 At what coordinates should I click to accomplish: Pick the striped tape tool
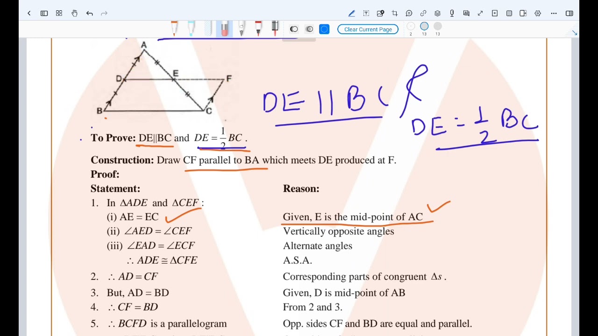(x=207, y=28)
